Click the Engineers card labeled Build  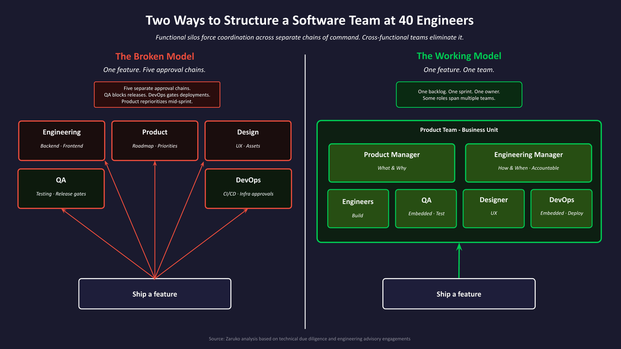(358, 208)
